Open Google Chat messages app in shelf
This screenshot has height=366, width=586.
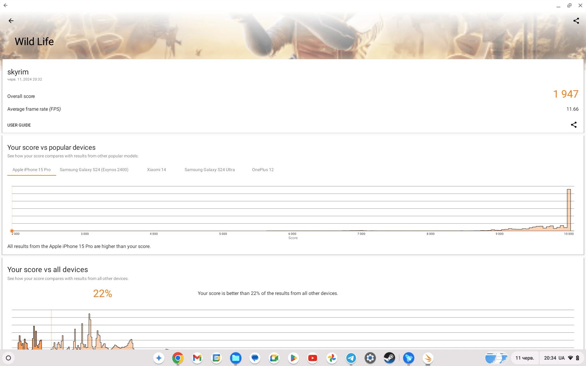coord(255,358)
